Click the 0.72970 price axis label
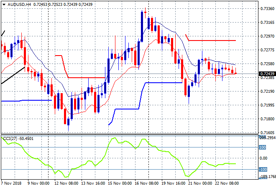The height and width of the screenshot is (188, 276). coord(267,36)
